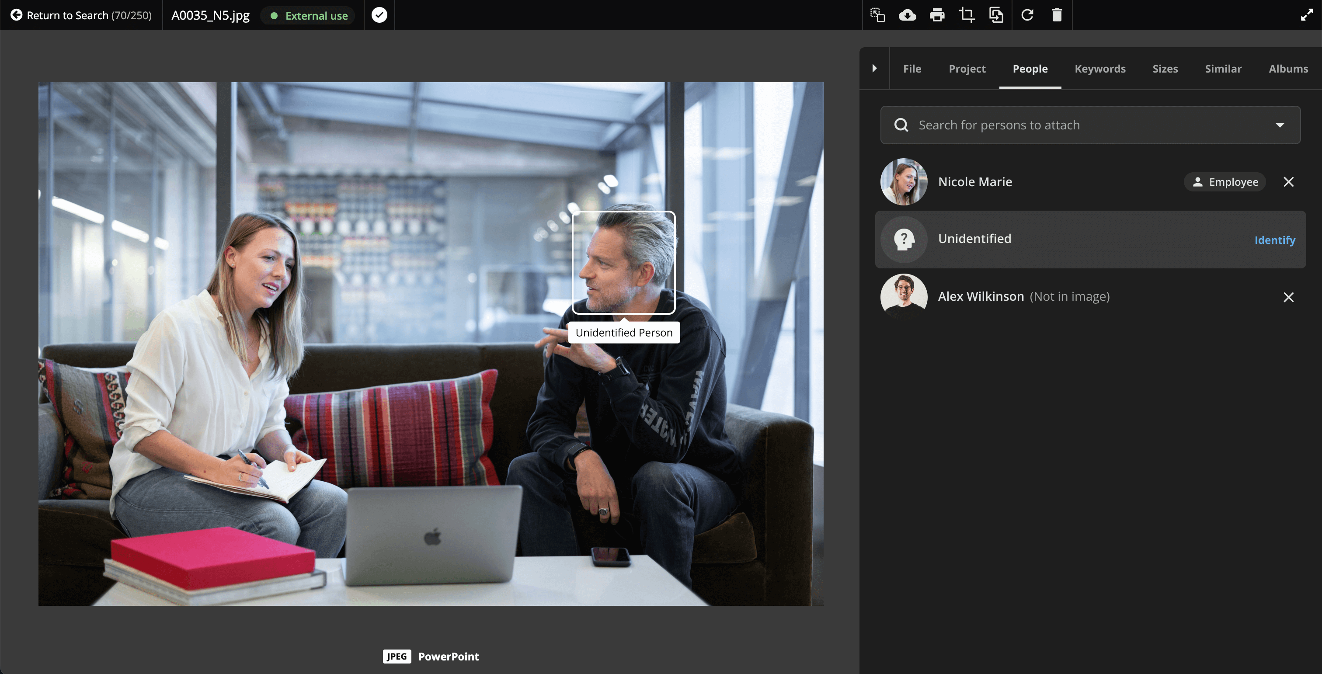Click the Return to Search back arrow
This screenshot has width=1322, height=674.
pyautogui.click(x=17, y=15)
